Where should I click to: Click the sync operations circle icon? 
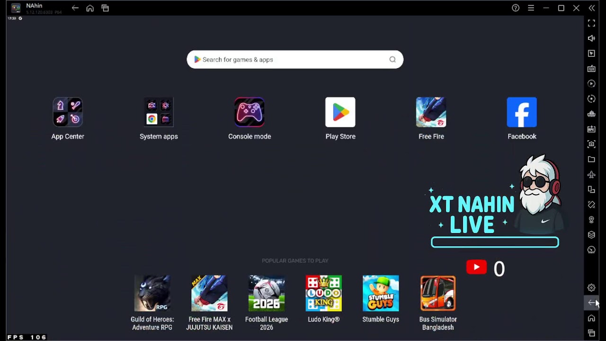(591, 99)
